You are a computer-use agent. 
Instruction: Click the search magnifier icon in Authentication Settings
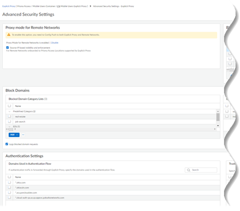click(x=189, y=170)
